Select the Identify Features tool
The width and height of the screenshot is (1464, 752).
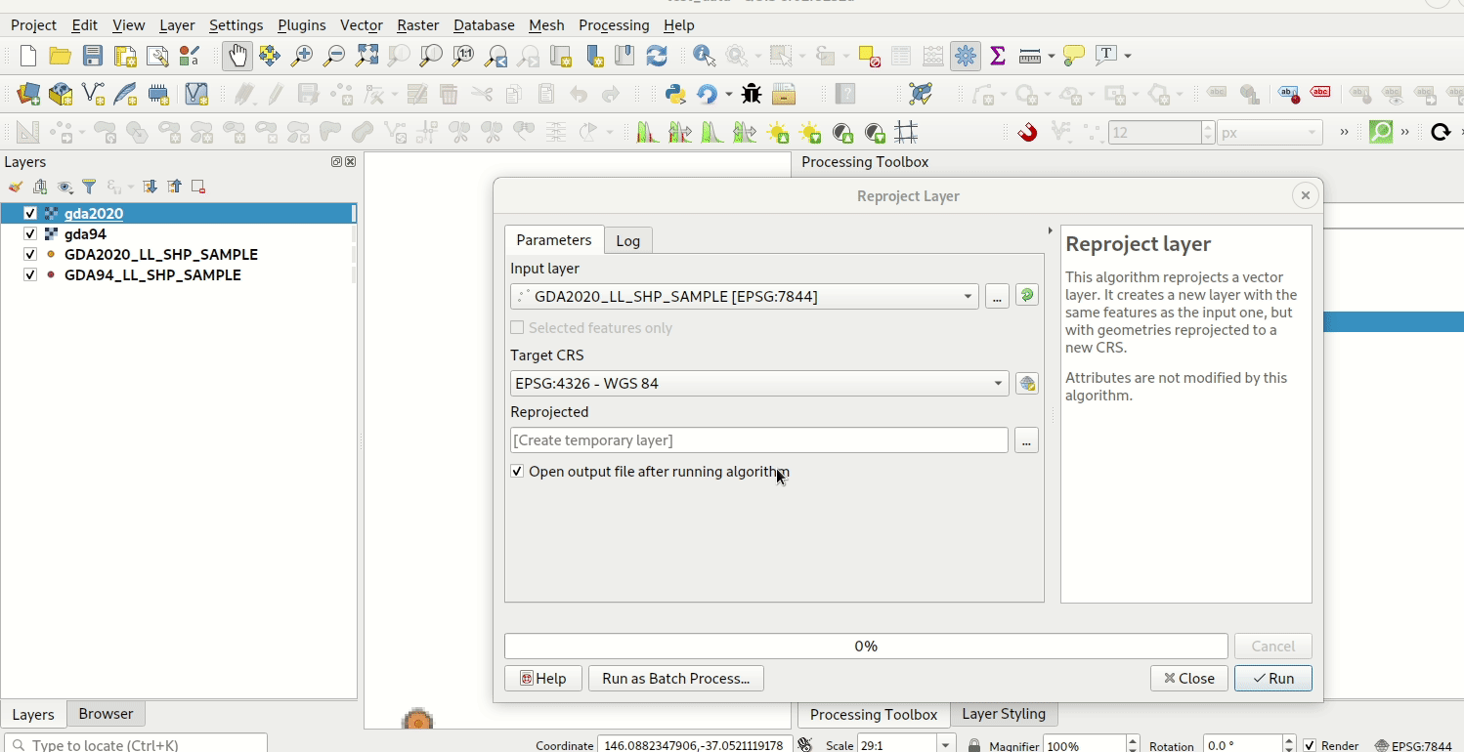pyautogui.click(x=704, y=56)
